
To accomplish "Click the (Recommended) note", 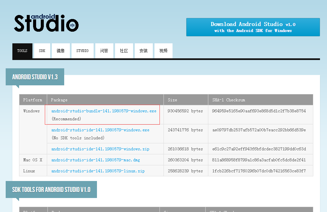I will [x=66, y=119].
